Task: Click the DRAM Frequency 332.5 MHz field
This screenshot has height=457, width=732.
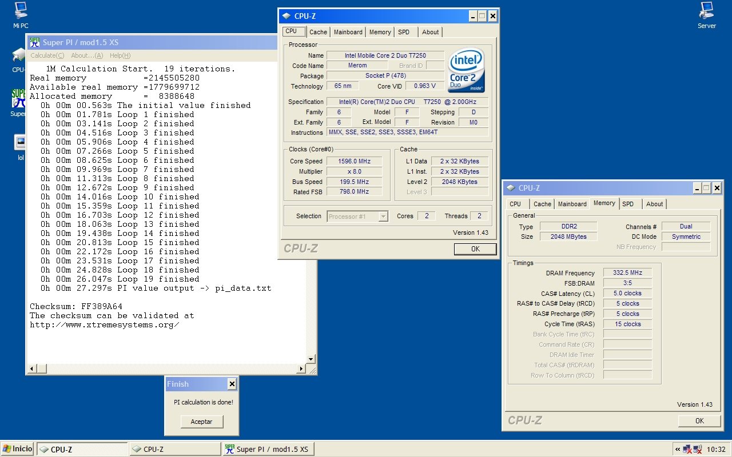Action: pos(627,272)
